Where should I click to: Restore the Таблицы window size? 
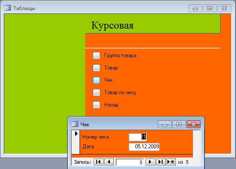click(210, 8)
